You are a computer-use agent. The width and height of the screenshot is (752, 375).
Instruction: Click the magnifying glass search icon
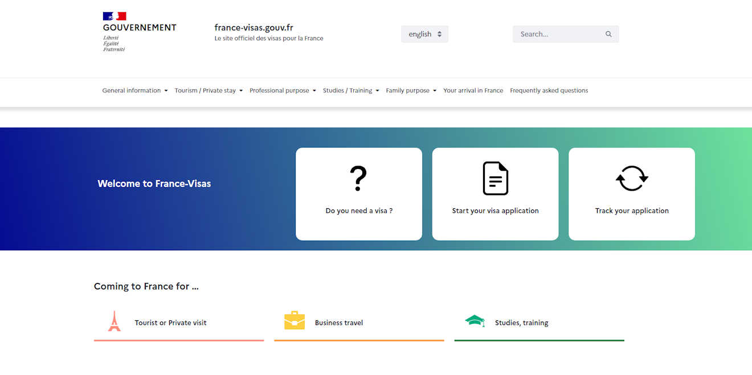click(608, 34)
